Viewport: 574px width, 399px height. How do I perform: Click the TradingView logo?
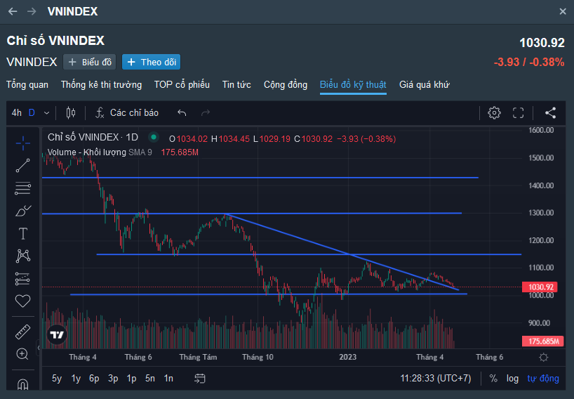click(x=57, y=334)
